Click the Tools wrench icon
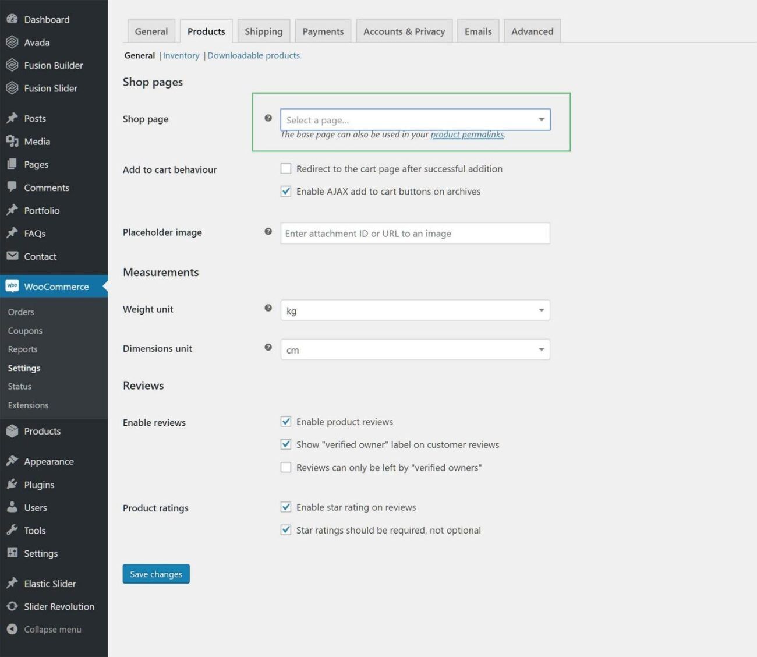The height and width of the screenshot is (657, 757). [x=12, y=530]
